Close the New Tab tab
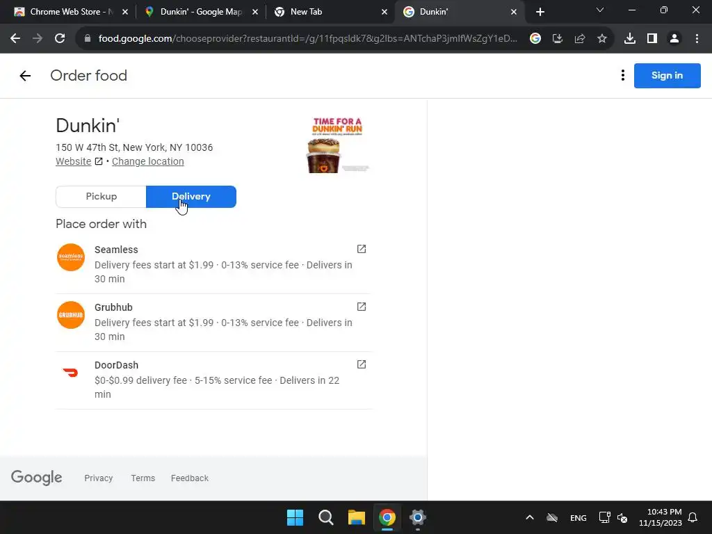Viewport: 712px width, 534px height. (x=385, y=12)
